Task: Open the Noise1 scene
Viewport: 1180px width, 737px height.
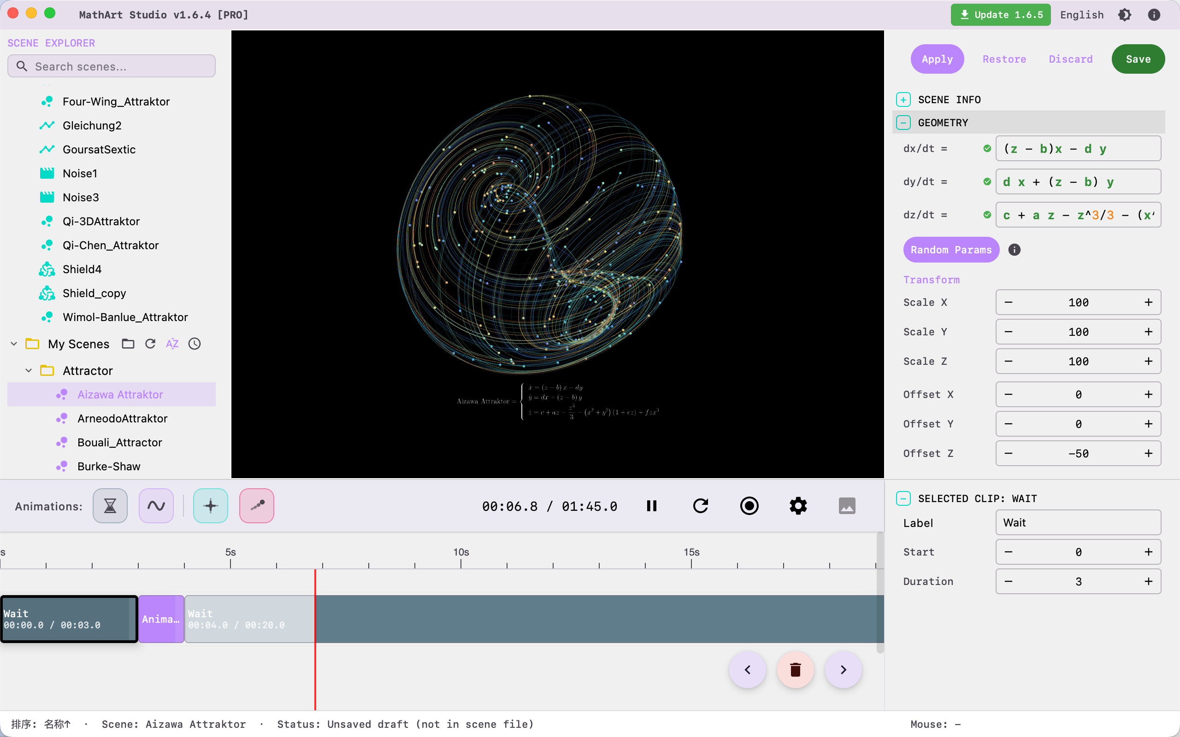Action: click(x=80, y=174)
